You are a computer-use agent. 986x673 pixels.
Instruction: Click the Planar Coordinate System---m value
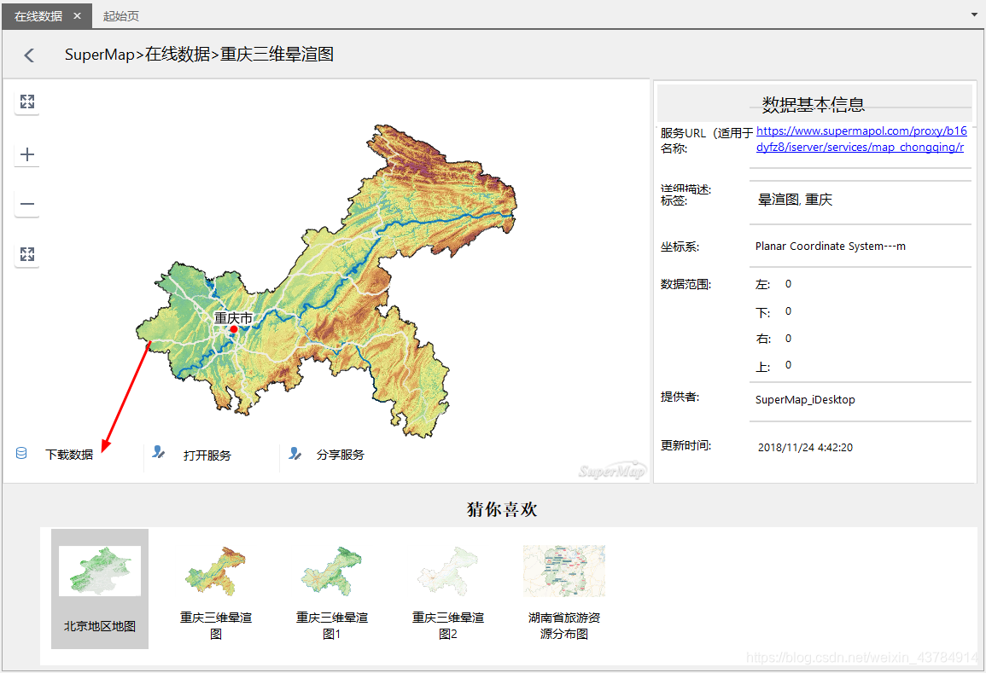pos(830,247)
